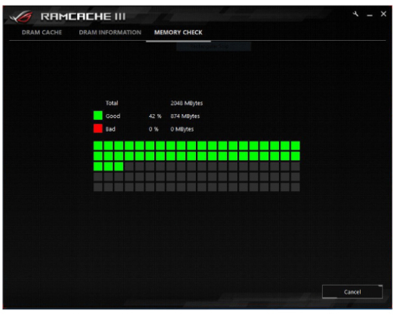The image size is (394, 315).
Task: Open the wrench settings icon
Action: pos(355,14)
